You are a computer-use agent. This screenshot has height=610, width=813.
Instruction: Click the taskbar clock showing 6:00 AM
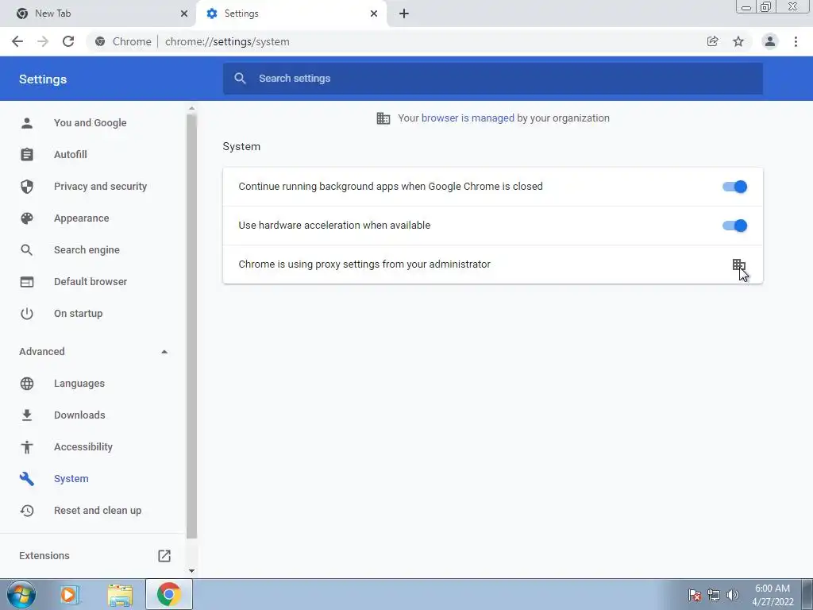point(773,595)
